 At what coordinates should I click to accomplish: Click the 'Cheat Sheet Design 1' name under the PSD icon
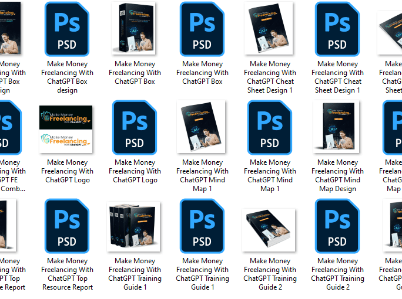click(x=338, y=77)
